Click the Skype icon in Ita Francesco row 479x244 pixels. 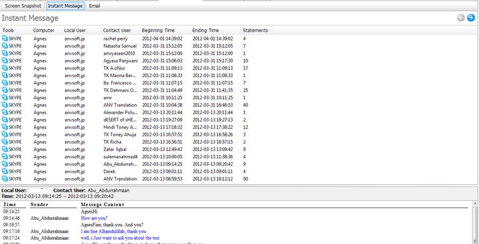5,82
